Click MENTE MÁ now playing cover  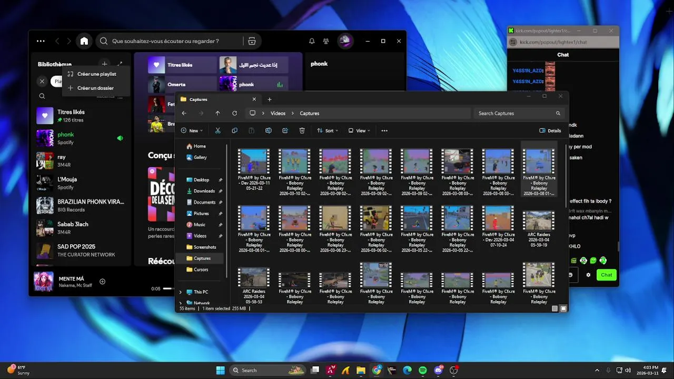43,282
